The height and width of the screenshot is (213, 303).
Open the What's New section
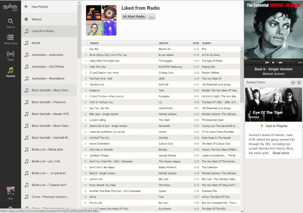coord(10,40)
